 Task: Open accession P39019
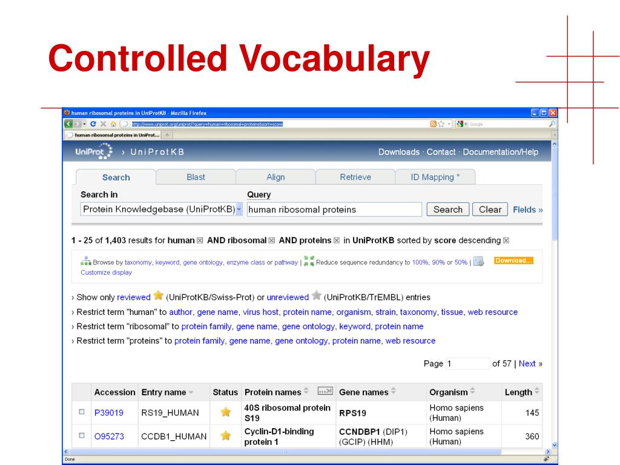109,412
